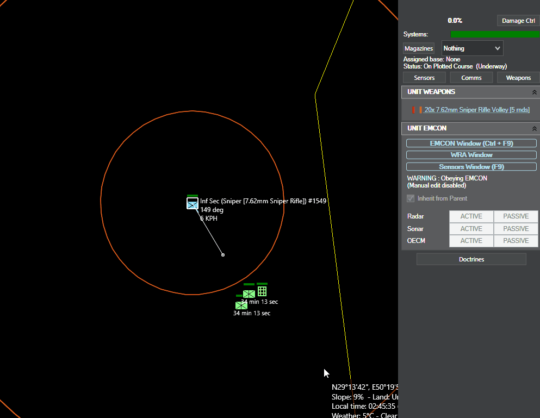The width and height of the screenshot is (540, 418).
Task: Open the Damage Ctrl window
Action: (x=518, y=21)
